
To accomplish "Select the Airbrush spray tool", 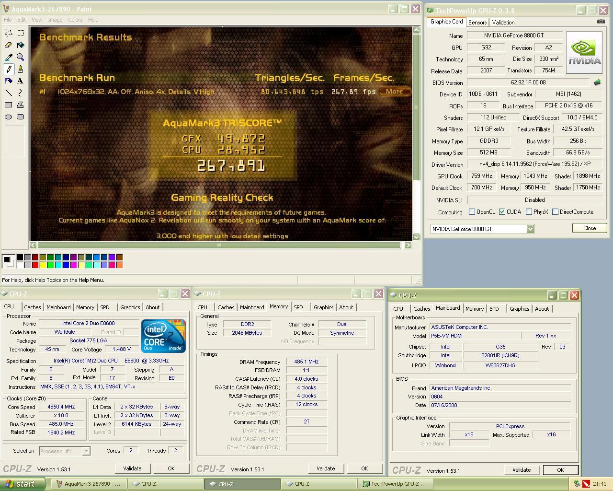I will coord(9,81).
